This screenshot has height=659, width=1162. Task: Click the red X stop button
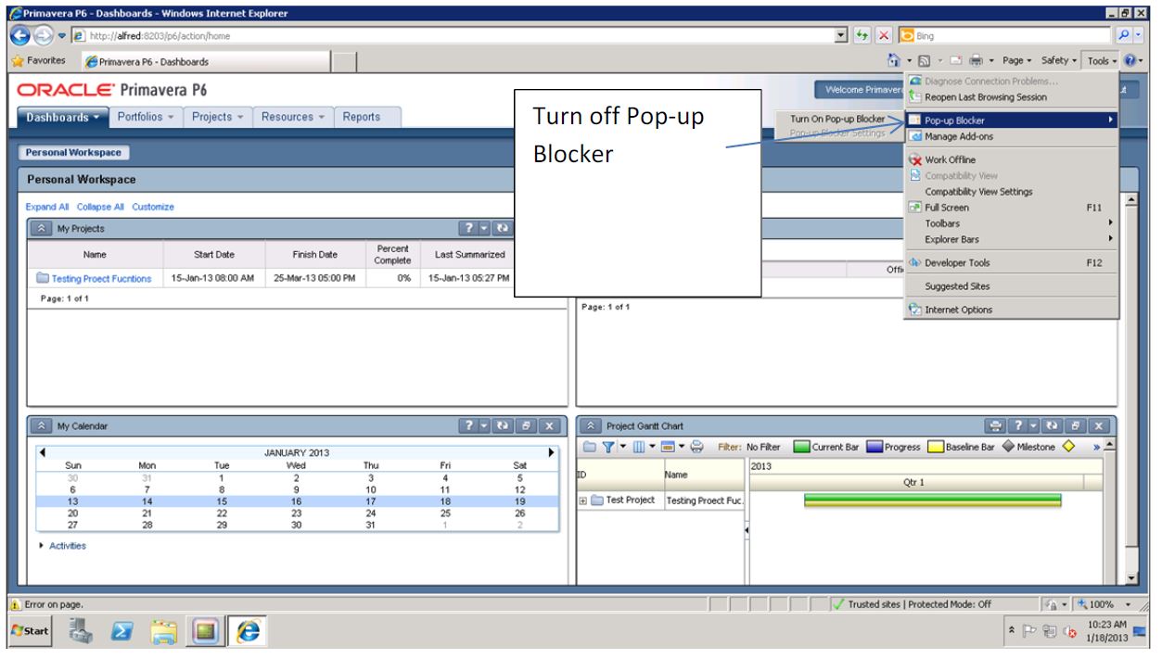(x=884, y=36)
